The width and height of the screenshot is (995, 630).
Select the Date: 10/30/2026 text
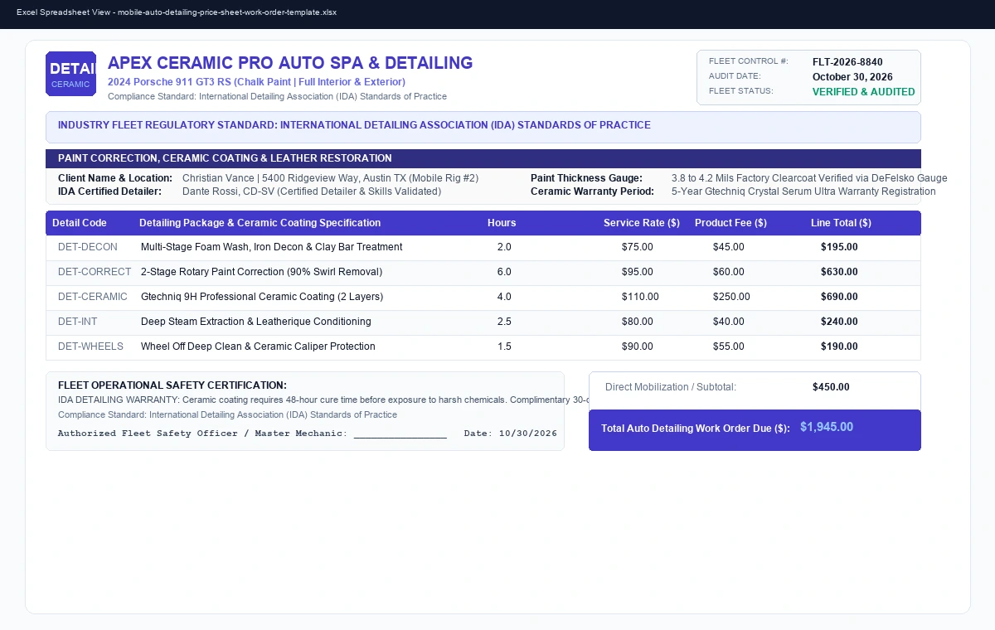tap(511, 434)
